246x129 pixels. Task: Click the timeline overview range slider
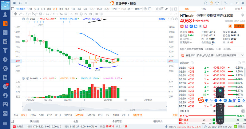(94, 107)
